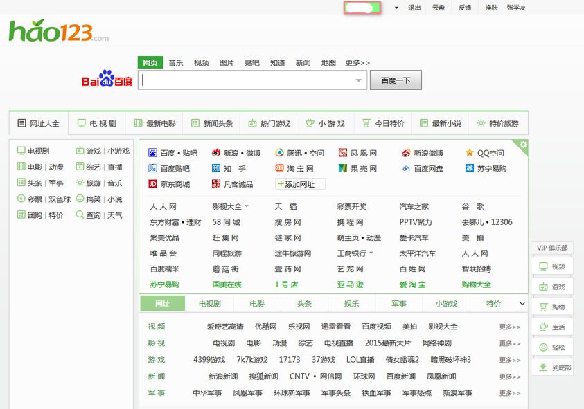Open the account dropdown arrow next to 退出

coord(397,8)
